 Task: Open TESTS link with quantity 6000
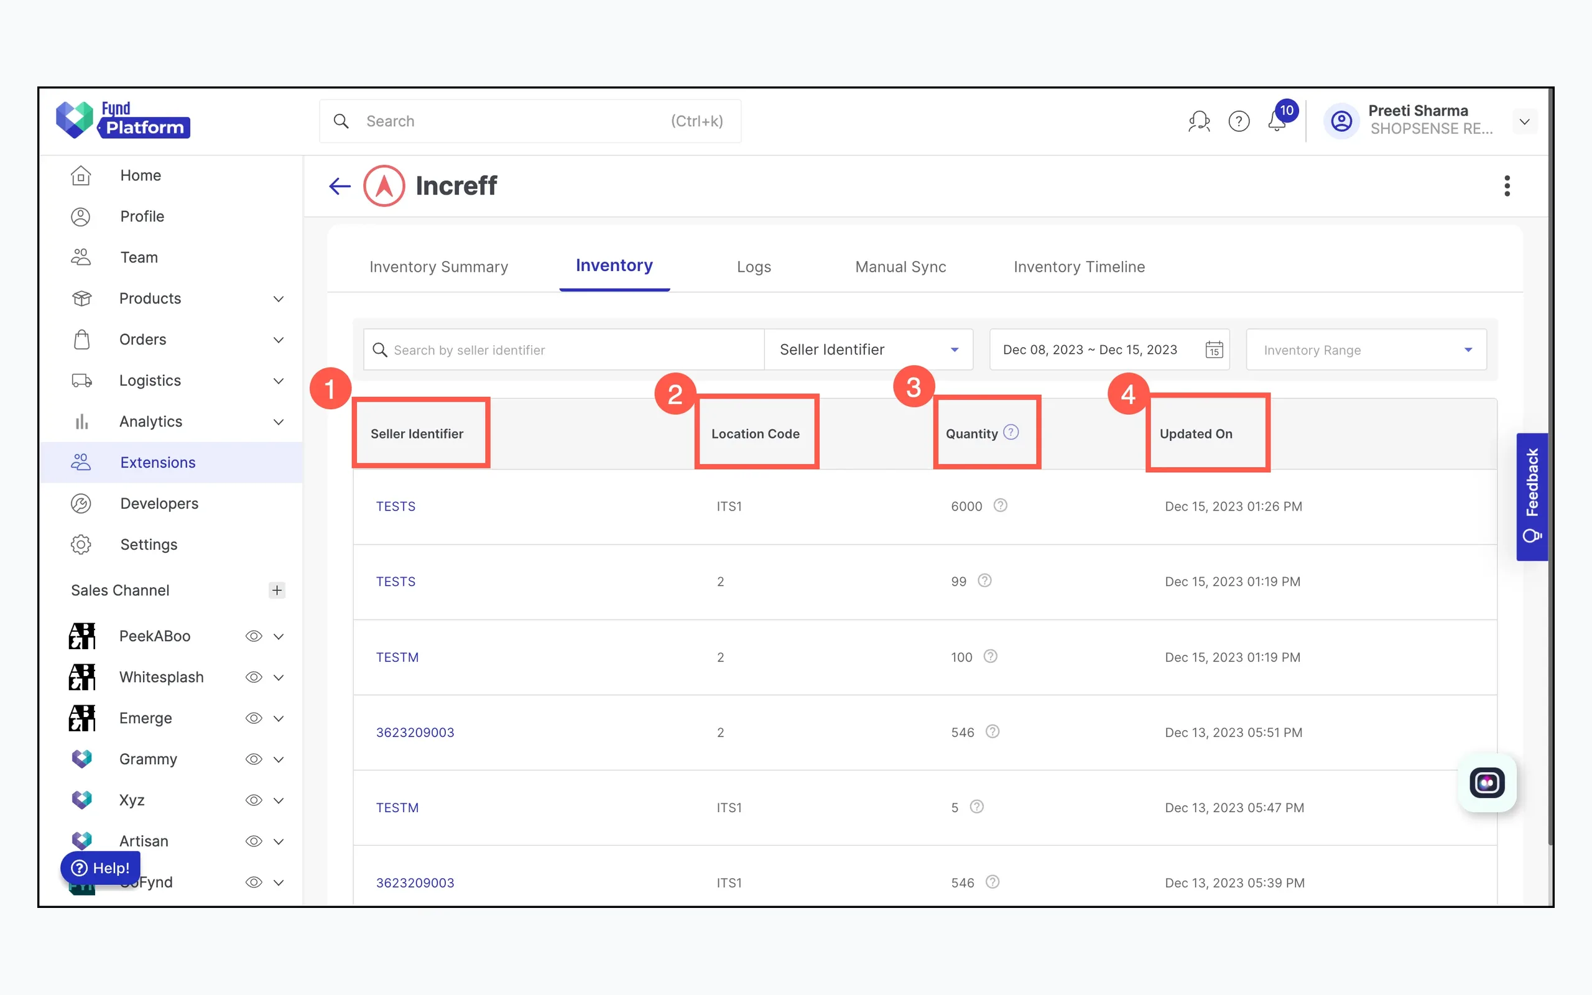coord(396,506)
